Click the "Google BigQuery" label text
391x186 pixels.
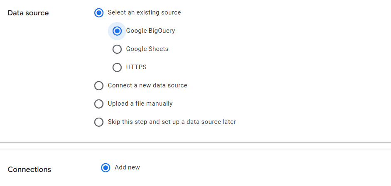tap(150, 31)
